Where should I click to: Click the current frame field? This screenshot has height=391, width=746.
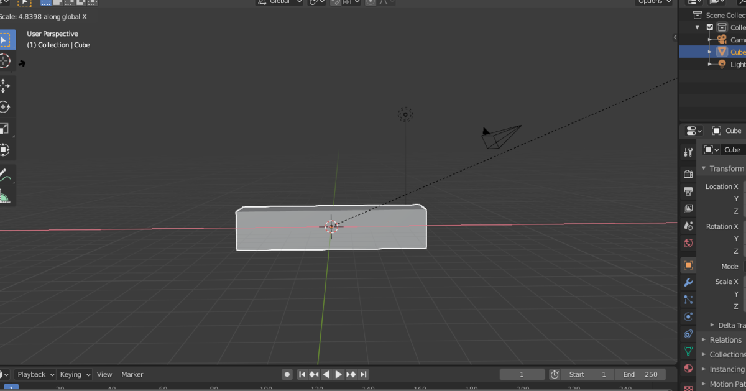tap(522, 374)
